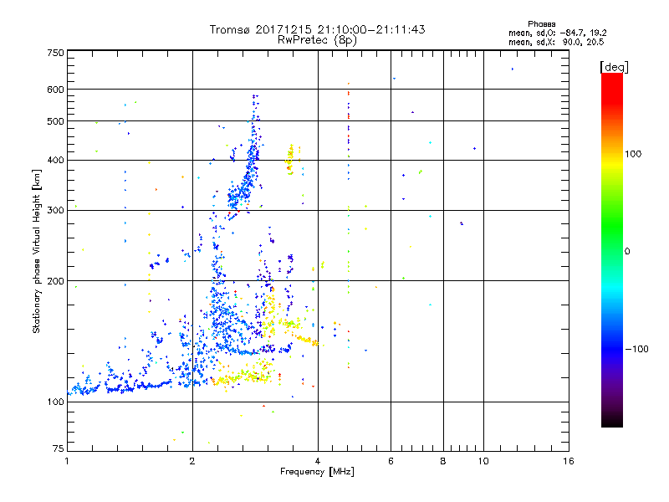Click the x-axis tick label '6'
The height and width of the screenshot is (502, 669).
pyautogui.click(x=391, y=461)
